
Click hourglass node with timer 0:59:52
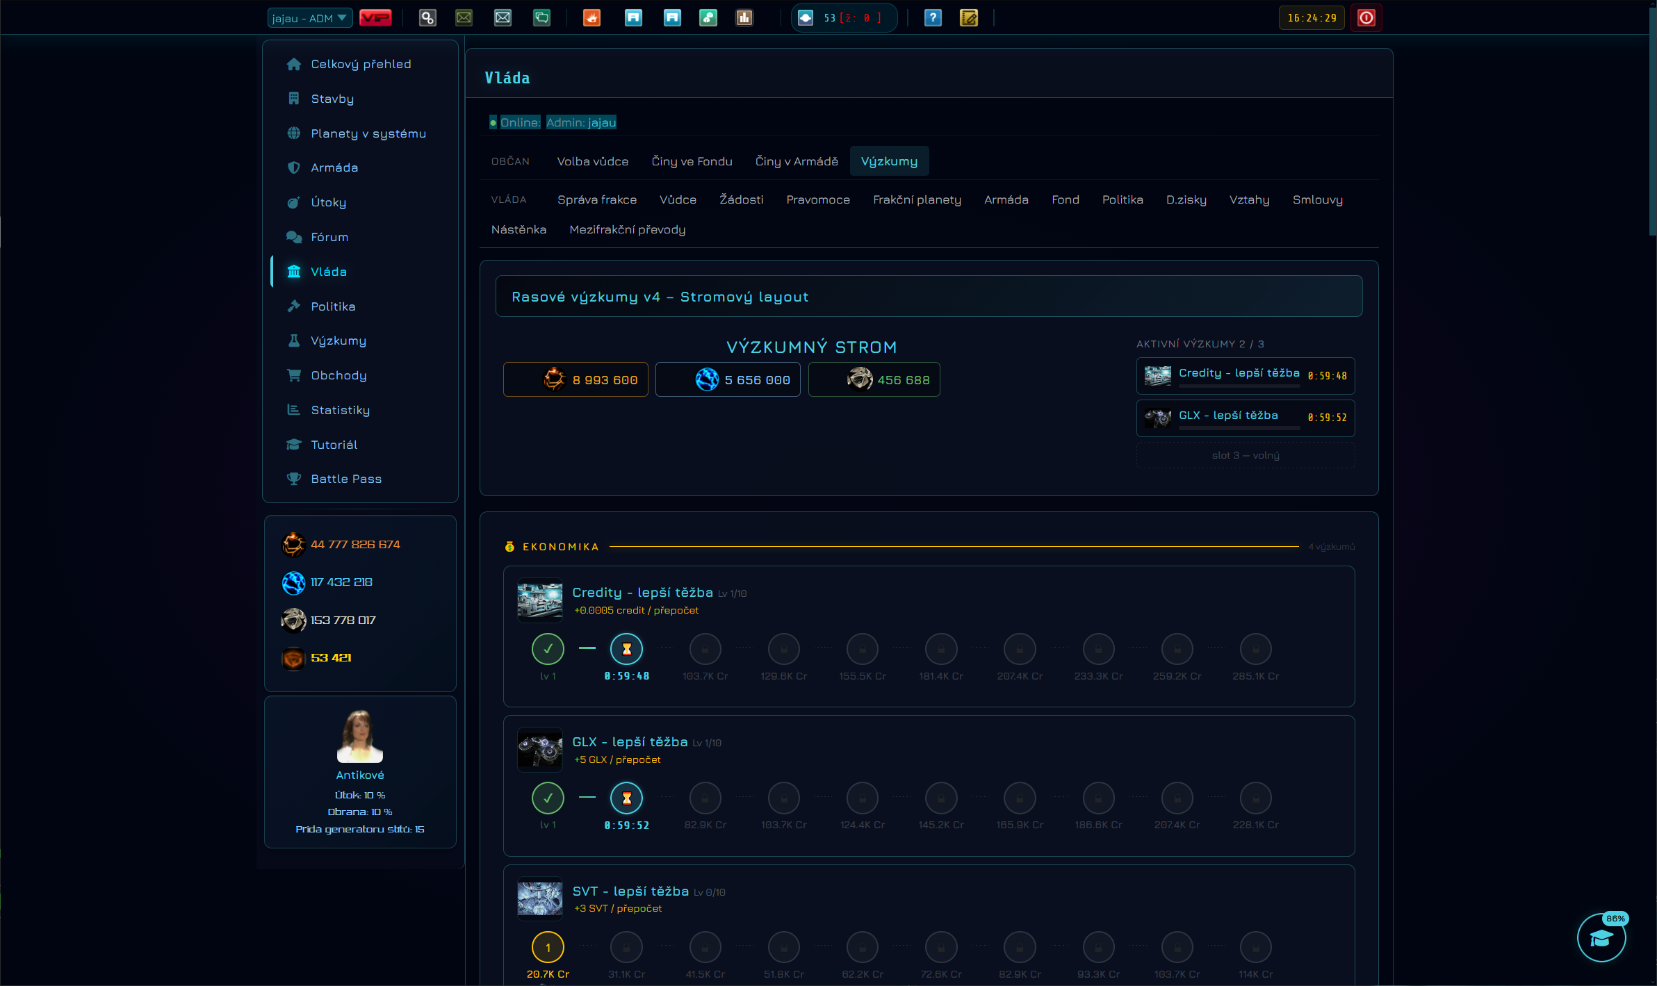626,798
